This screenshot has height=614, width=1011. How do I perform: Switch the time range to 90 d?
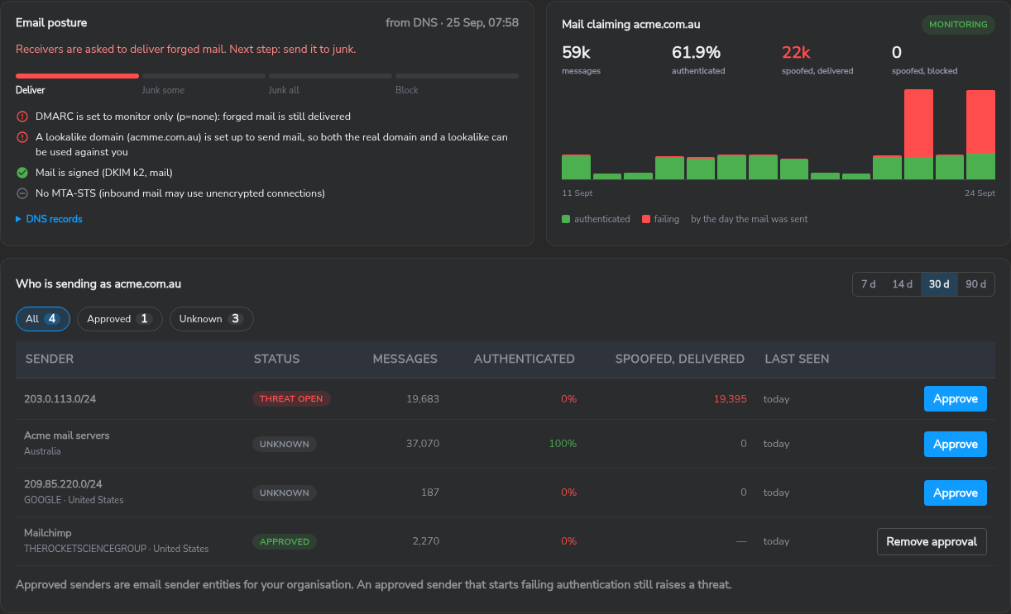point(976,284)
